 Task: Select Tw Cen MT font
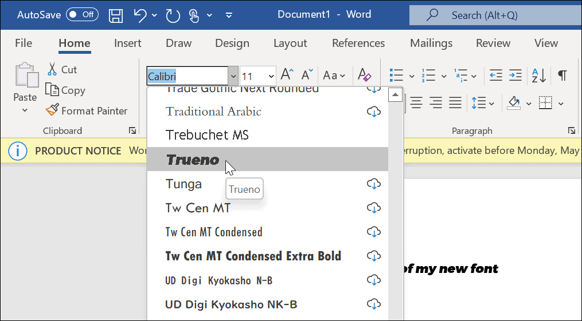point(267,208)
